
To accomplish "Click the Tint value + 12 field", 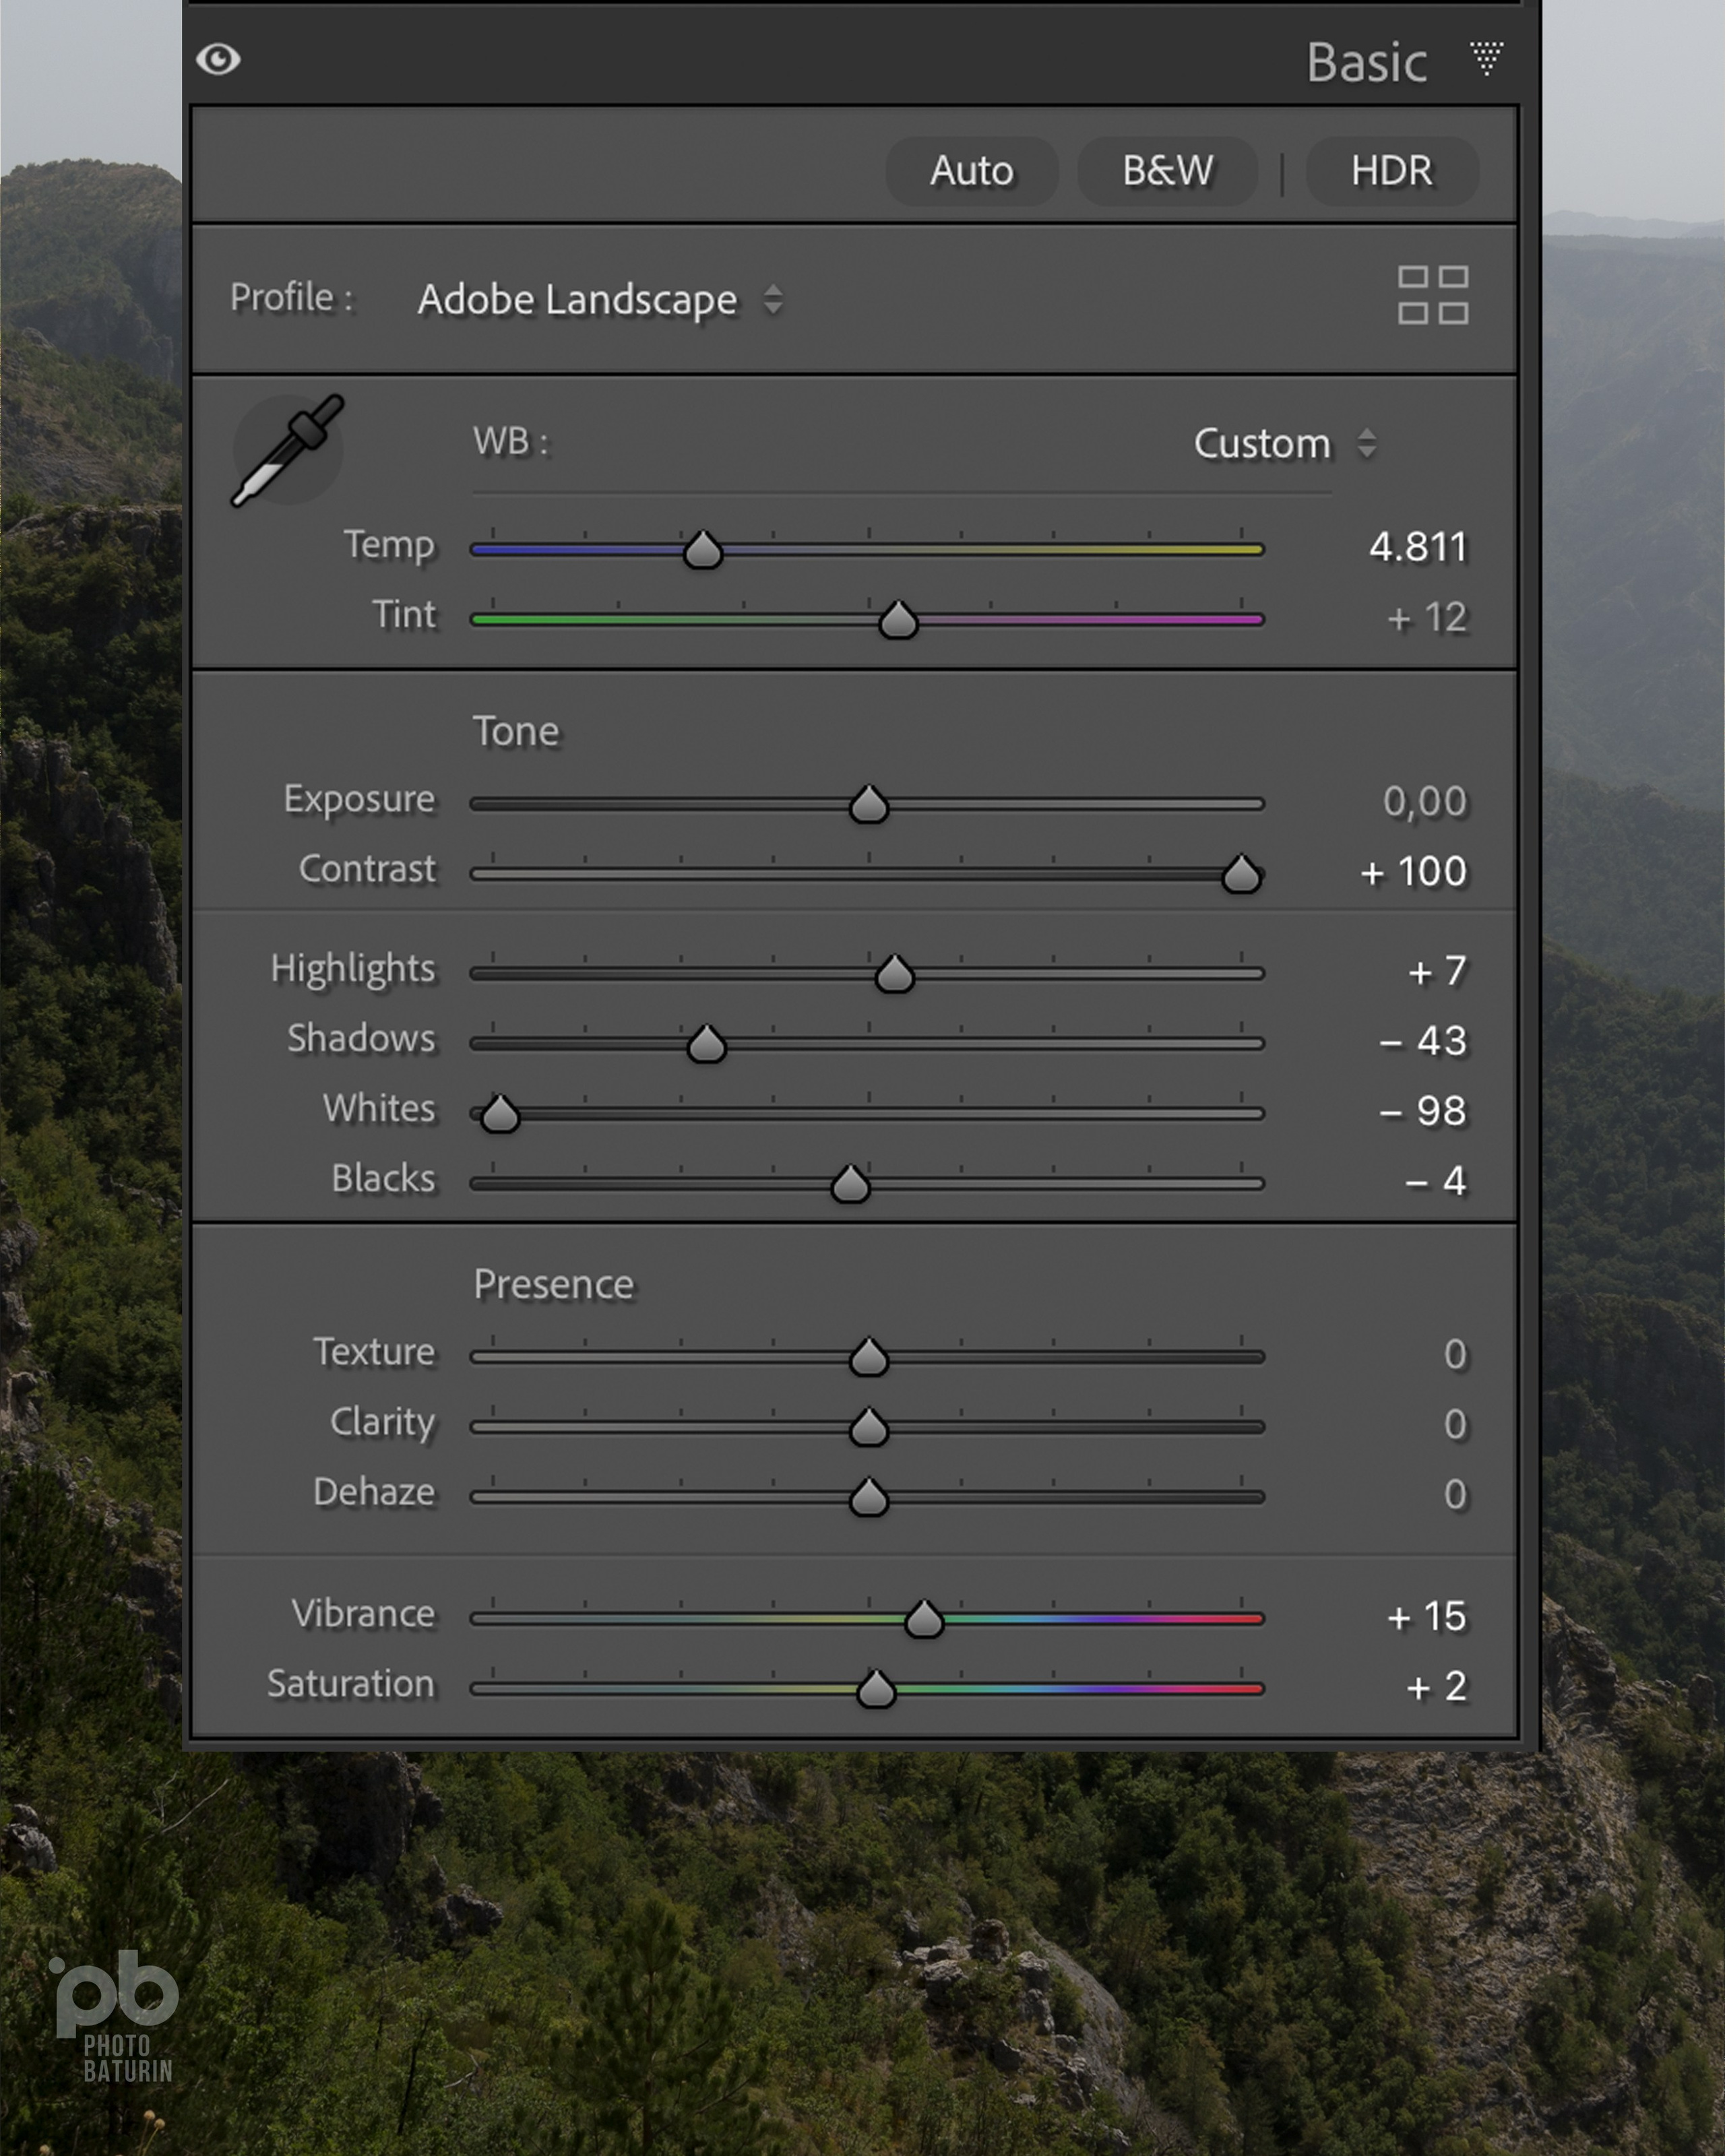I will pos(1427,618).
